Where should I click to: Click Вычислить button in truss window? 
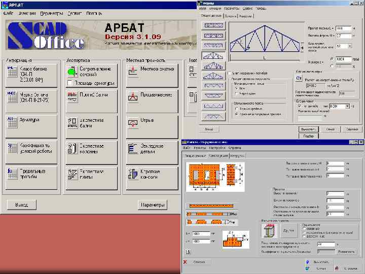click(308, 129)
